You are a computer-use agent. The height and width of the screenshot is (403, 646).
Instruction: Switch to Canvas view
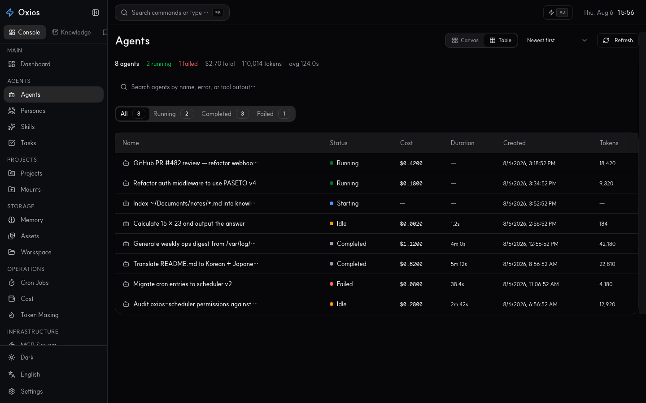click(x=465, y=40)
